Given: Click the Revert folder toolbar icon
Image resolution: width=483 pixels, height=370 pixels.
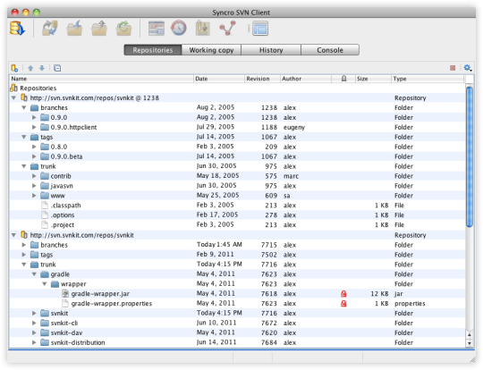Looking at the screenshot, I should pyautogui.click(x=123, y=29).
